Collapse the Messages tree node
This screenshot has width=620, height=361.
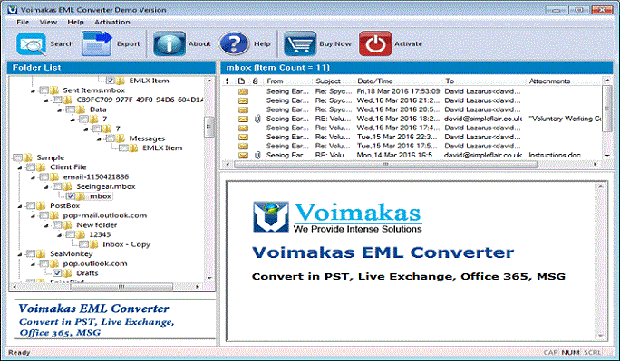coord(99,139)
